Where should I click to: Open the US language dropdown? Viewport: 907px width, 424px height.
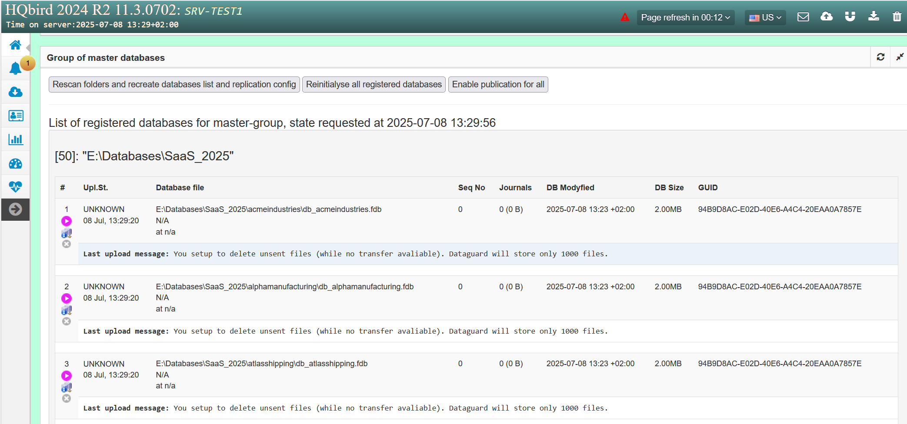765,17
